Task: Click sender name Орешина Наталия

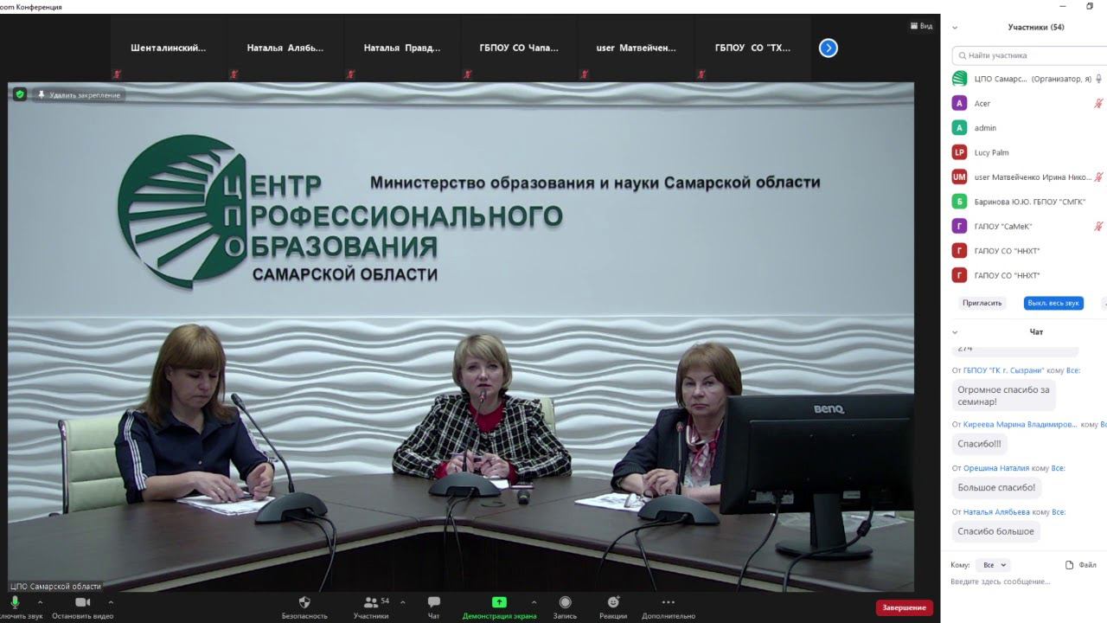Action: pos(997,468)
